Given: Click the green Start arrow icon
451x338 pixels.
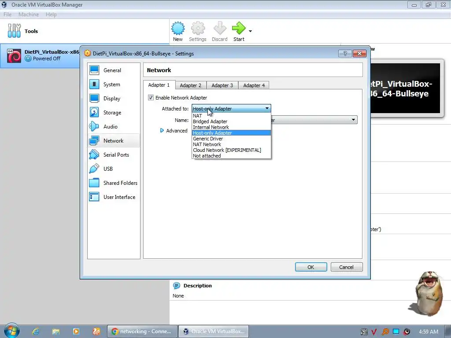Looking at the screenshot, I should [x=239, y=28].
